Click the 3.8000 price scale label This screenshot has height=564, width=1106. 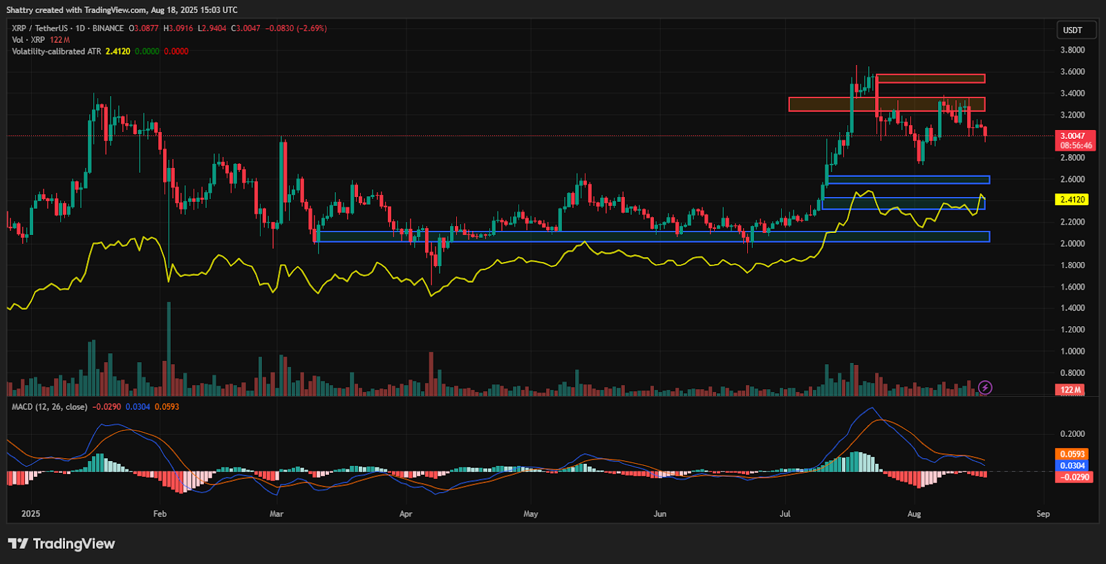point(1072,50)
